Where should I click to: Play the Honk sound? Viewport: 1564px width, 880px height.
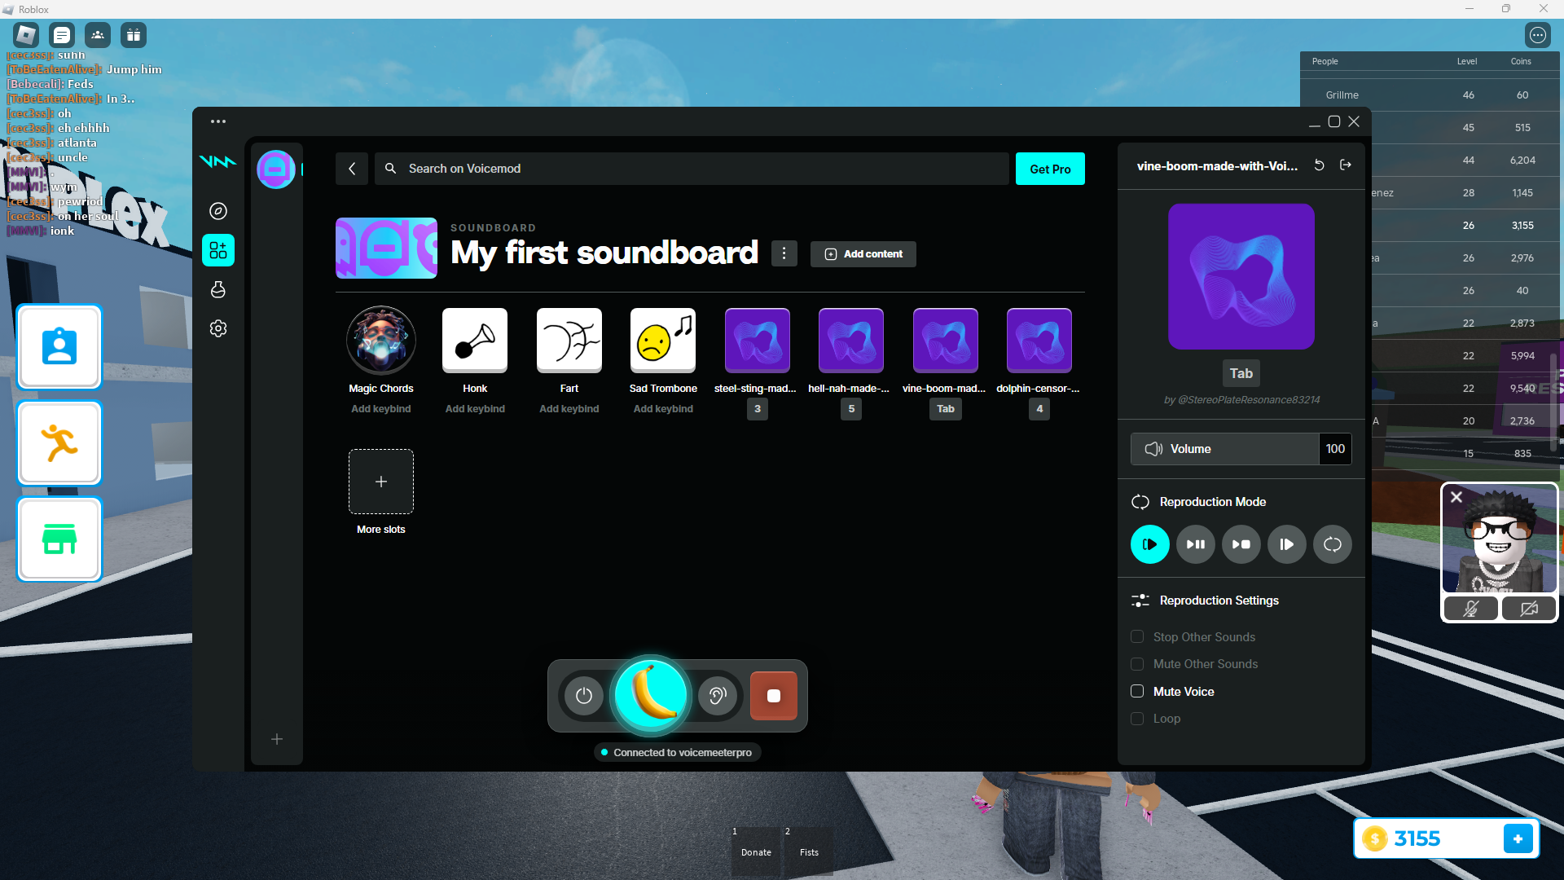click(x=475, y=341)
